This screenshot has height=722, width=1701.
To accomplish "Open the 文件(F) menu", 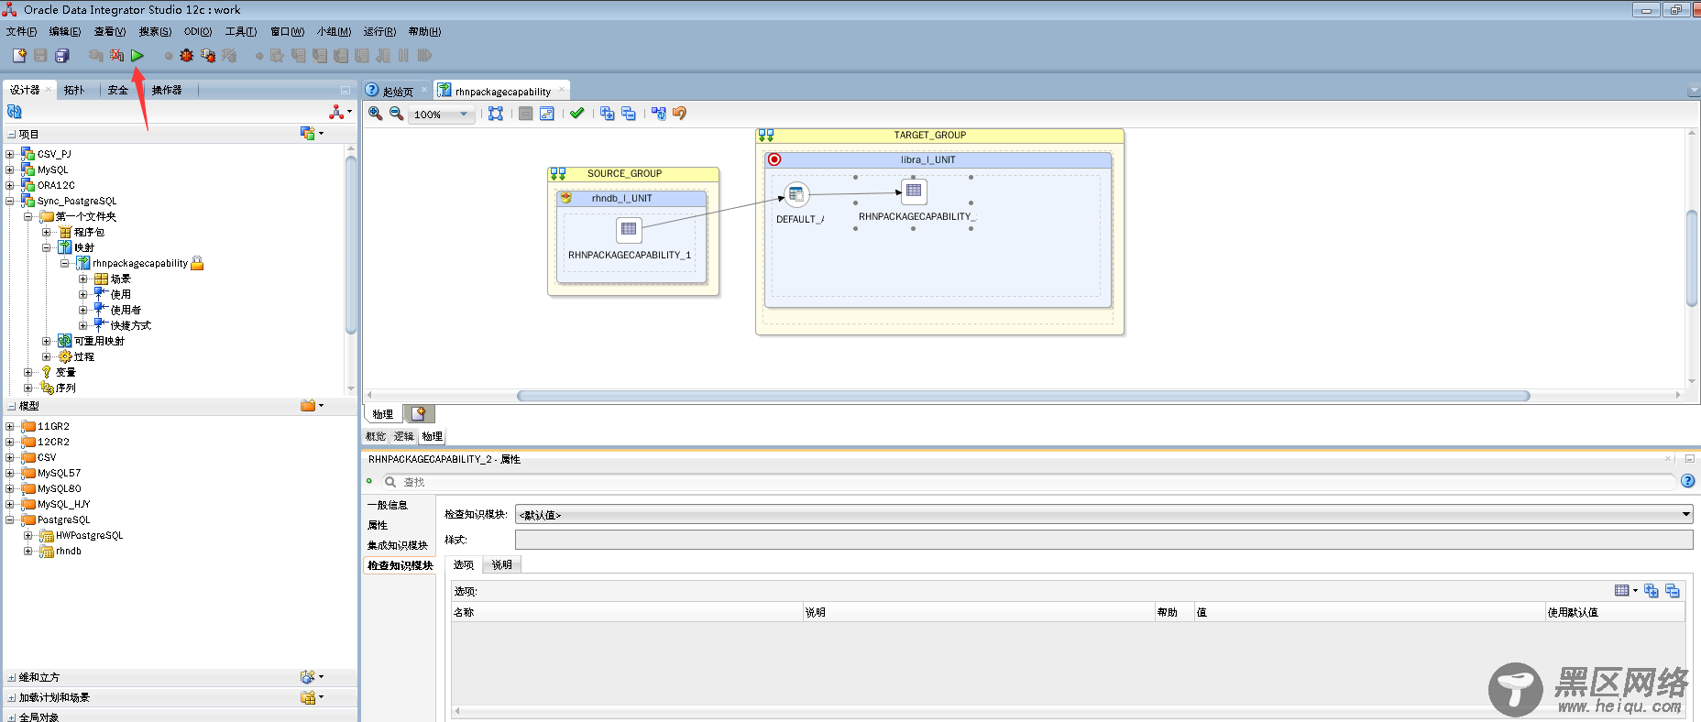I will click(x=21, y=31).
